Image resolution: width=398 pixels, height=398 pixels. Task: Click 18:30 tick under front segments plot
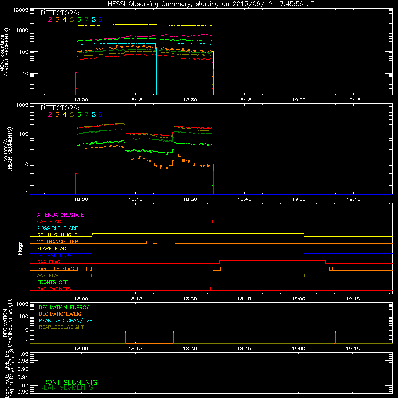[x=190, y=100]
